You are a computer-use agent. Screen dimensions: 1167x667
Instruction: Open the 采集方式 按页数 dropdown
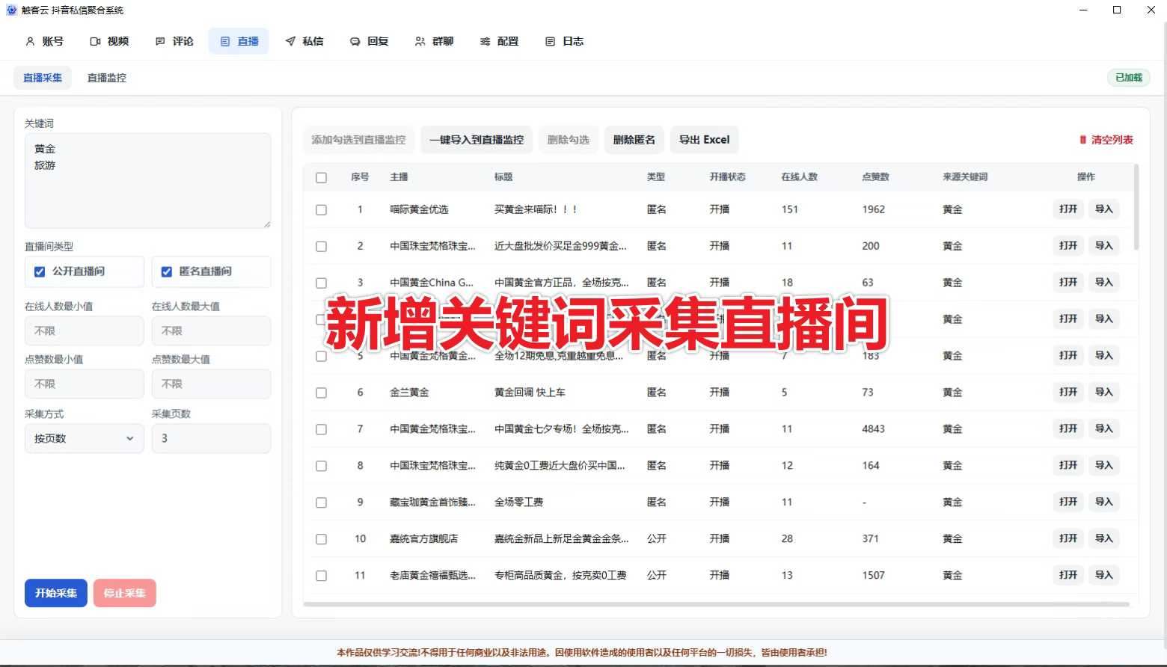coord(85,438)
